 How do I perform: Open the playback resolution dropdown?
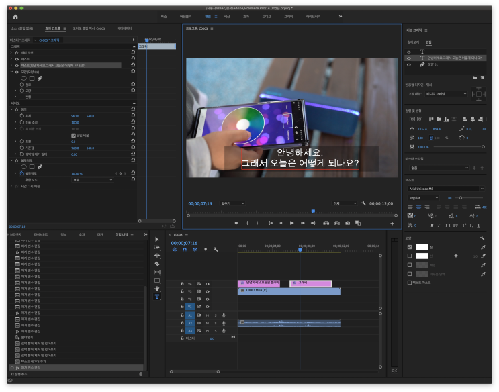pos(345,203)
